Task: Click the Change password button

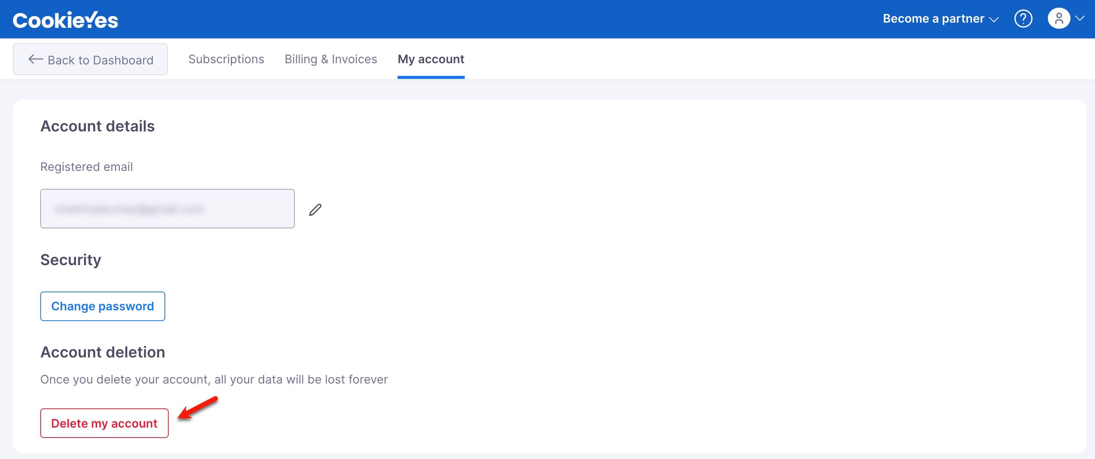Action: (102, 306)
